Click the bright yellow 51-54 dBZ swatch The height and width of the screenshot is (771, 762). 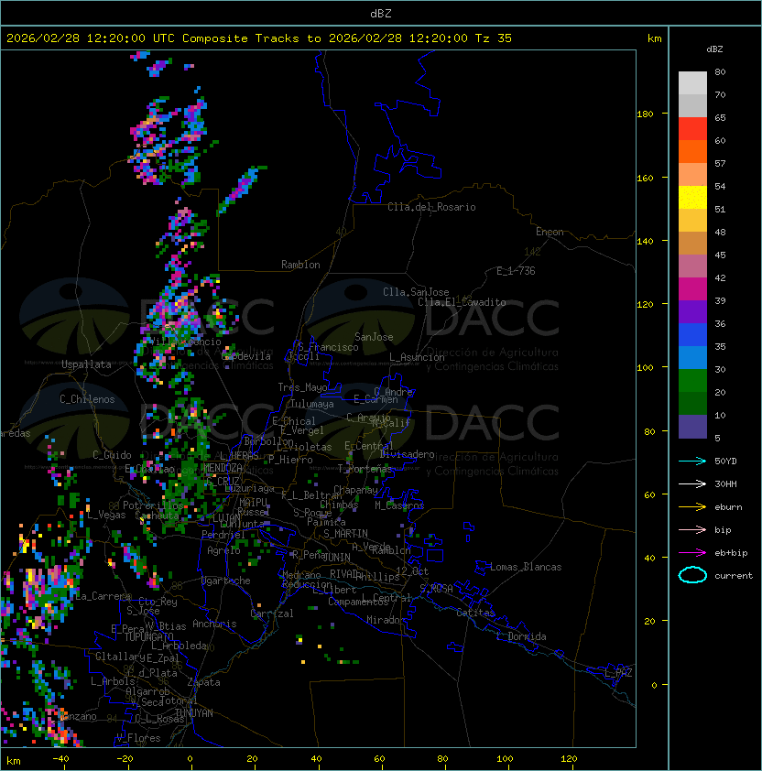coord(692,197)
